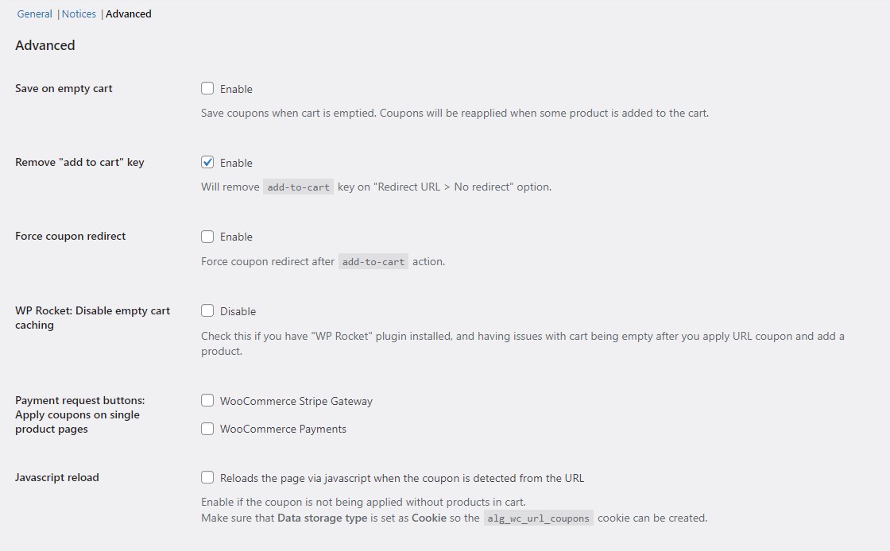Click the Enable label beside Save on empty cart

tap(235, 88)
